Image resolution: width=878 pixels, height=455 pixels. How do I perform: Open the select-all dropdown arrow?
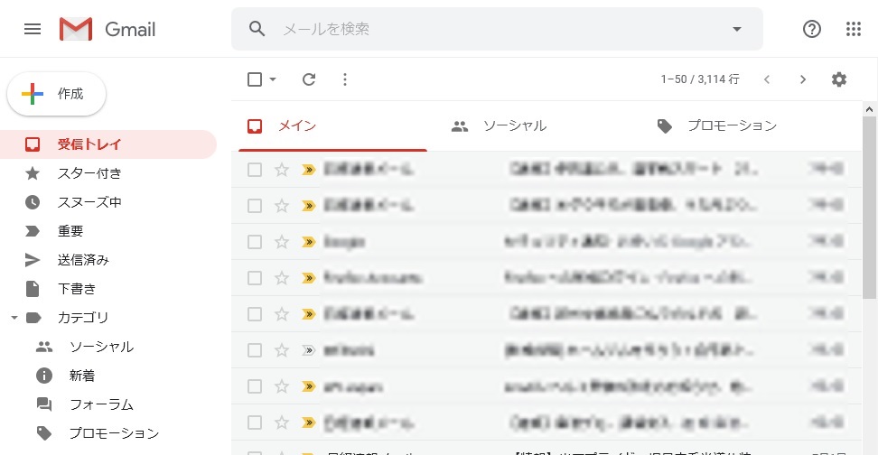[273, 79]
